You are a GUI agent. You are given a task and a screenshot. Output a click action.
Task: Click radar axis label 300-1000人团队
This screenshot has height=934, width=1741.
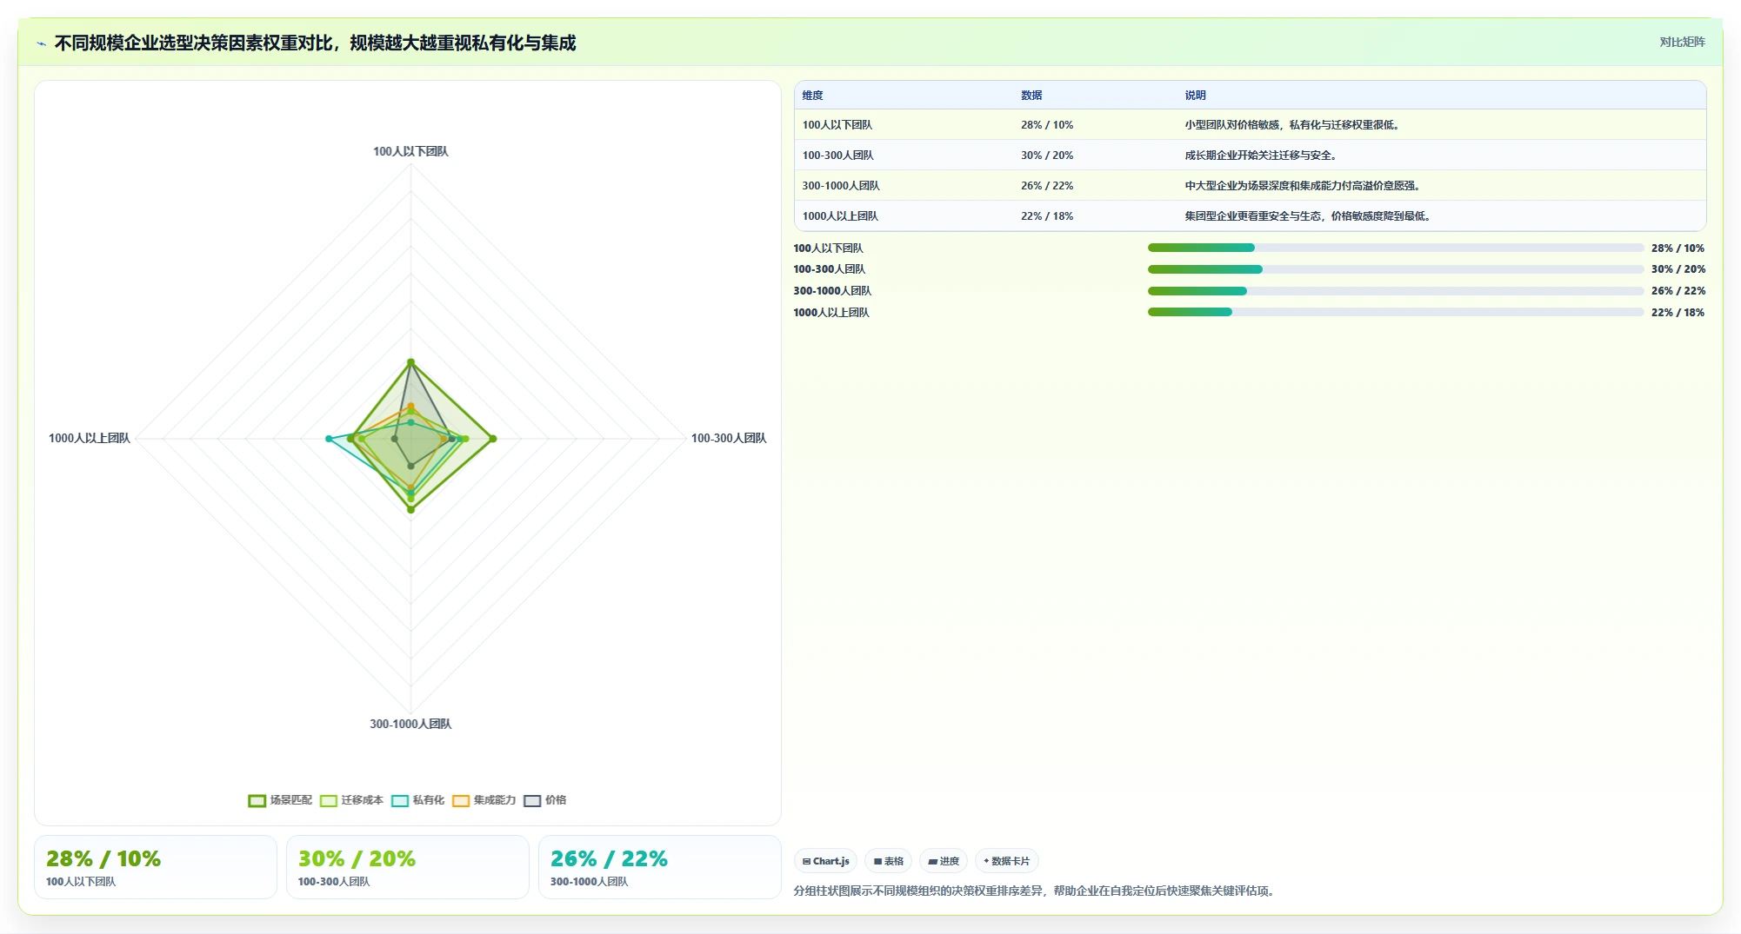(x=410, y=724)
